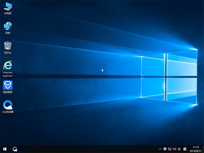
Task: Select the 电脑管家 icon label text
Action: tap(8, 92)
